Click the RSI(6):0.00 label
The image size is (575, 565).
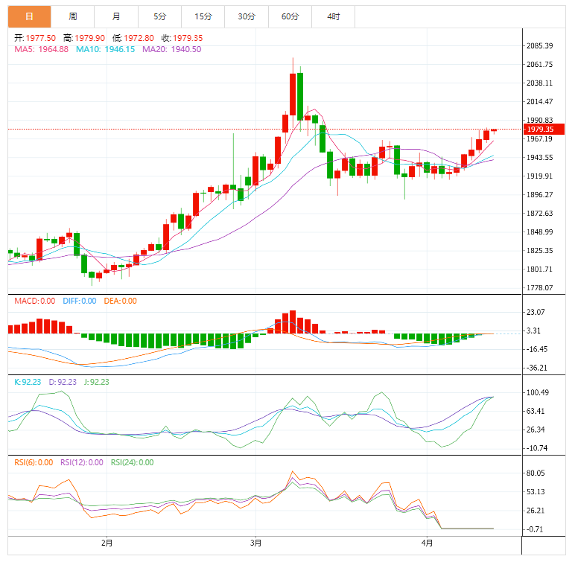(x=34, y=462)
